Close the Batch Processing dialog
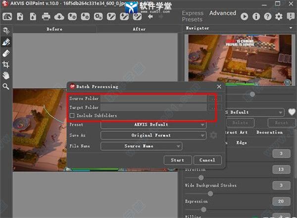 [219, 87]
